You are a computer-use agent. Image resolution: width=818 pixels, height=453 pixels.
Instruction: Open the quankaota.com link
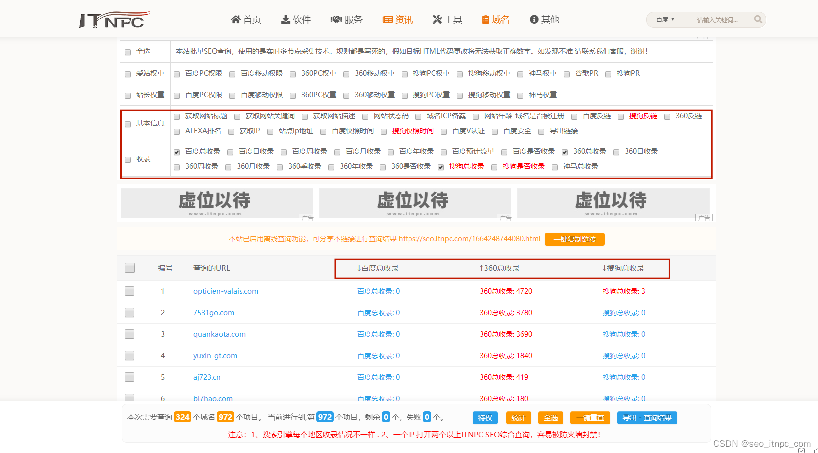(219, 334)
